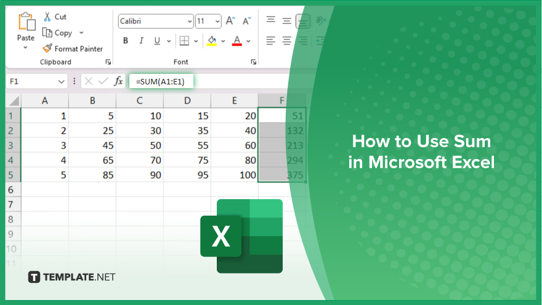Expand the borders dropdown arrow

pos(196,41)
